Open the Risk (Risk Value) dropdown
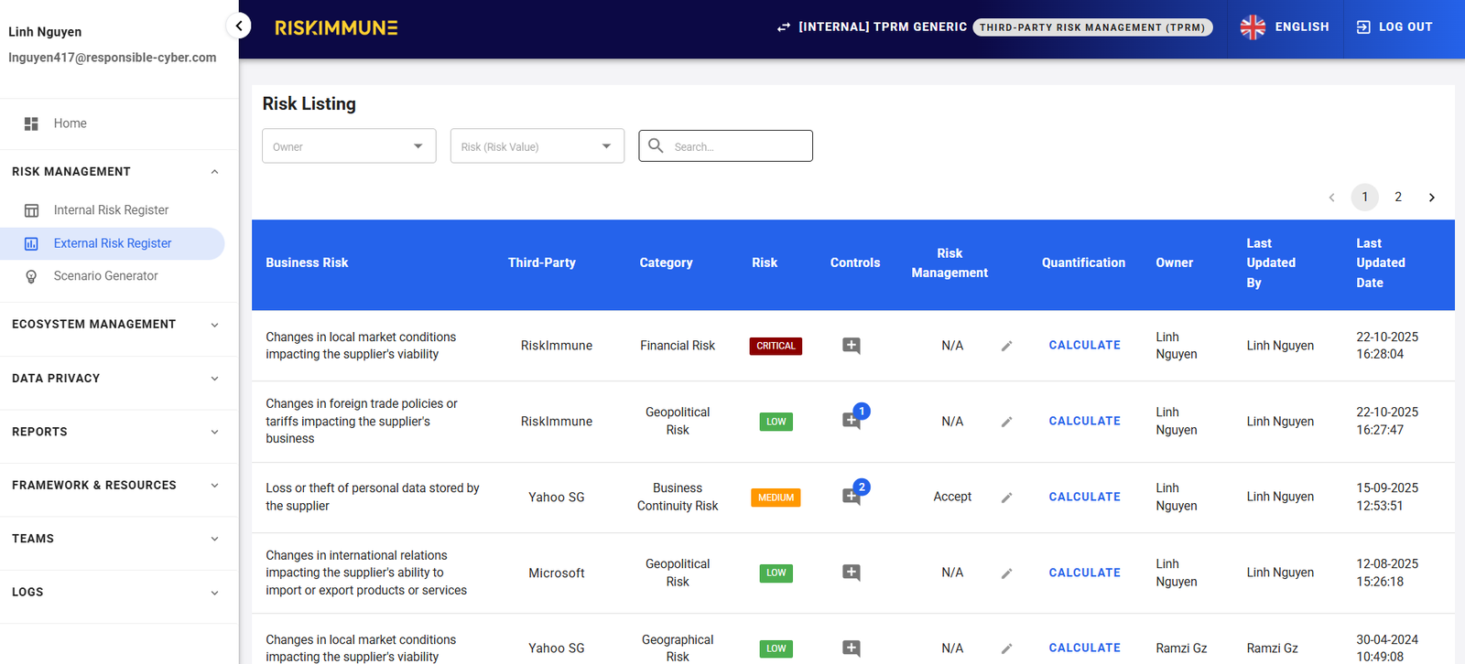Image resolution: width=1465 pixels, height=664 pixels. coord(537,146)
